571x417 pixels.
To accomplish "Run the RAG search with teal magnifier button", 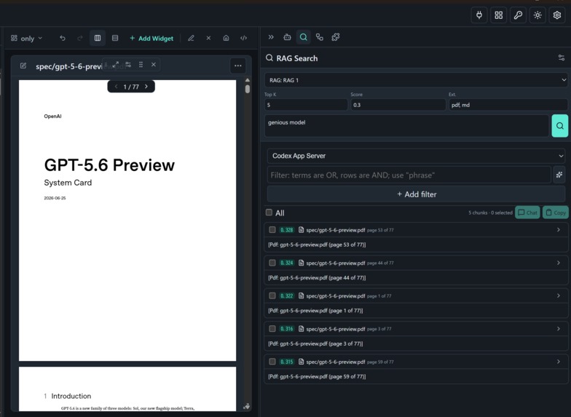I will click(559, 126).
